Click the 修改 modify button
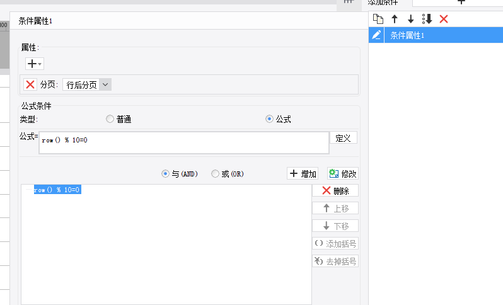 tap(342, 173)
